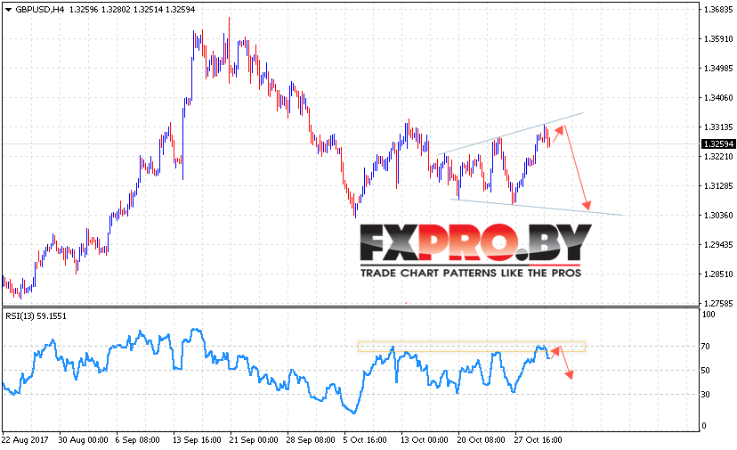737x450 pixels.
Task: Click the 1.27585 price axis value
Action: tap(718, 304)
